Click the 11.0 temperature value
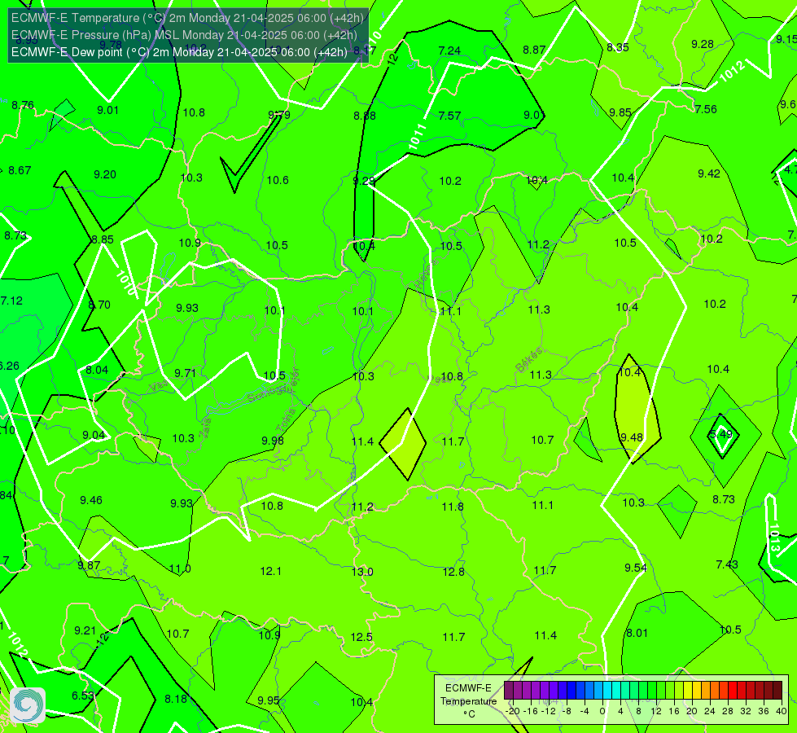 pos(180,568)
